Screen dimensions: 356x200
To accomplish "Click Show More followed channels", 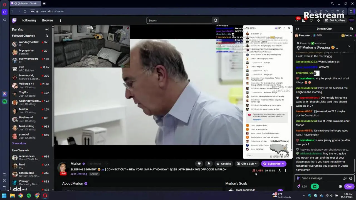I will click(x=19, y=143).
